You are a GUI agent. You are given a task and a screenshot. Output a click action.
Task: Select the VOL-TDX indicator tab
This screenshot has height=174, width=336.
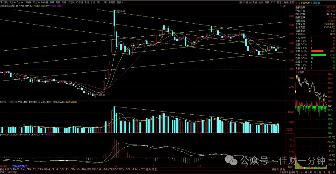pos(81,169)
